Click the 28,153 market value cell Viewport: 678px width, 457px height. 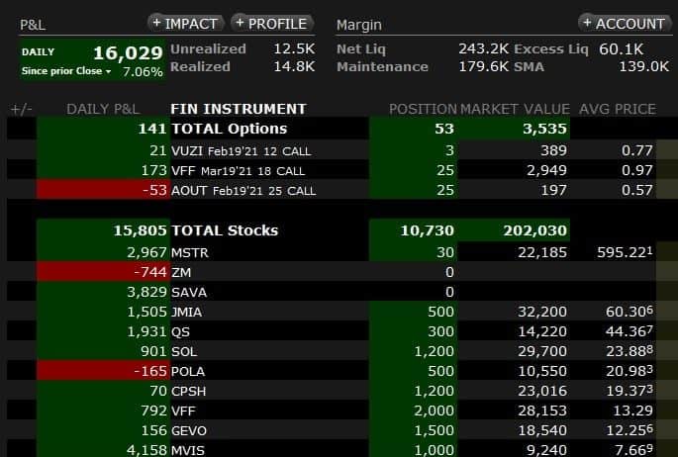click(542, 411)
